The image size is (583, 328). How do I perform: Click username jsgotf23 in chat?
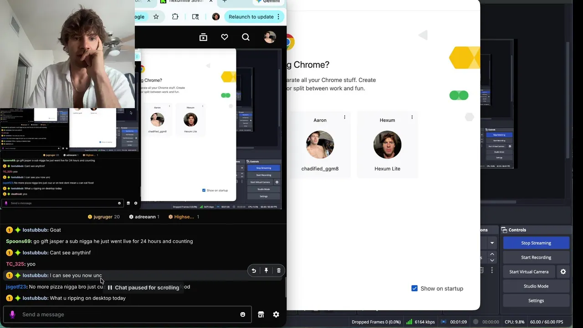pyautogui.click(x=16, y=287)
